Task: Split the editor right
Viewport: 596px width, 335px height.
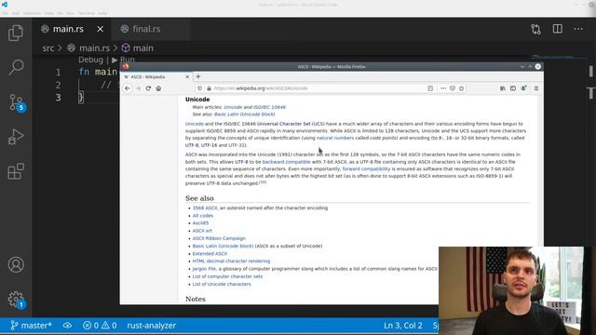Action: [557, 29]
